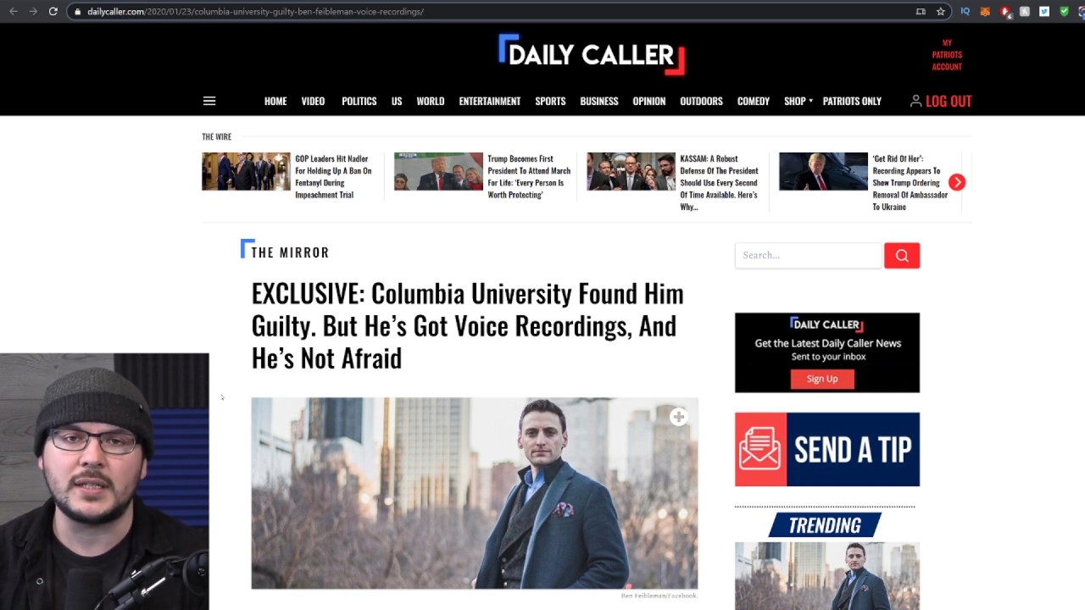Open the hamburger menu icon

209,101
